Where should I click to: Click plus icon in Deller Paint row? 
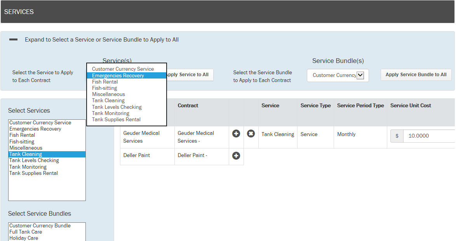pos(236,156)
